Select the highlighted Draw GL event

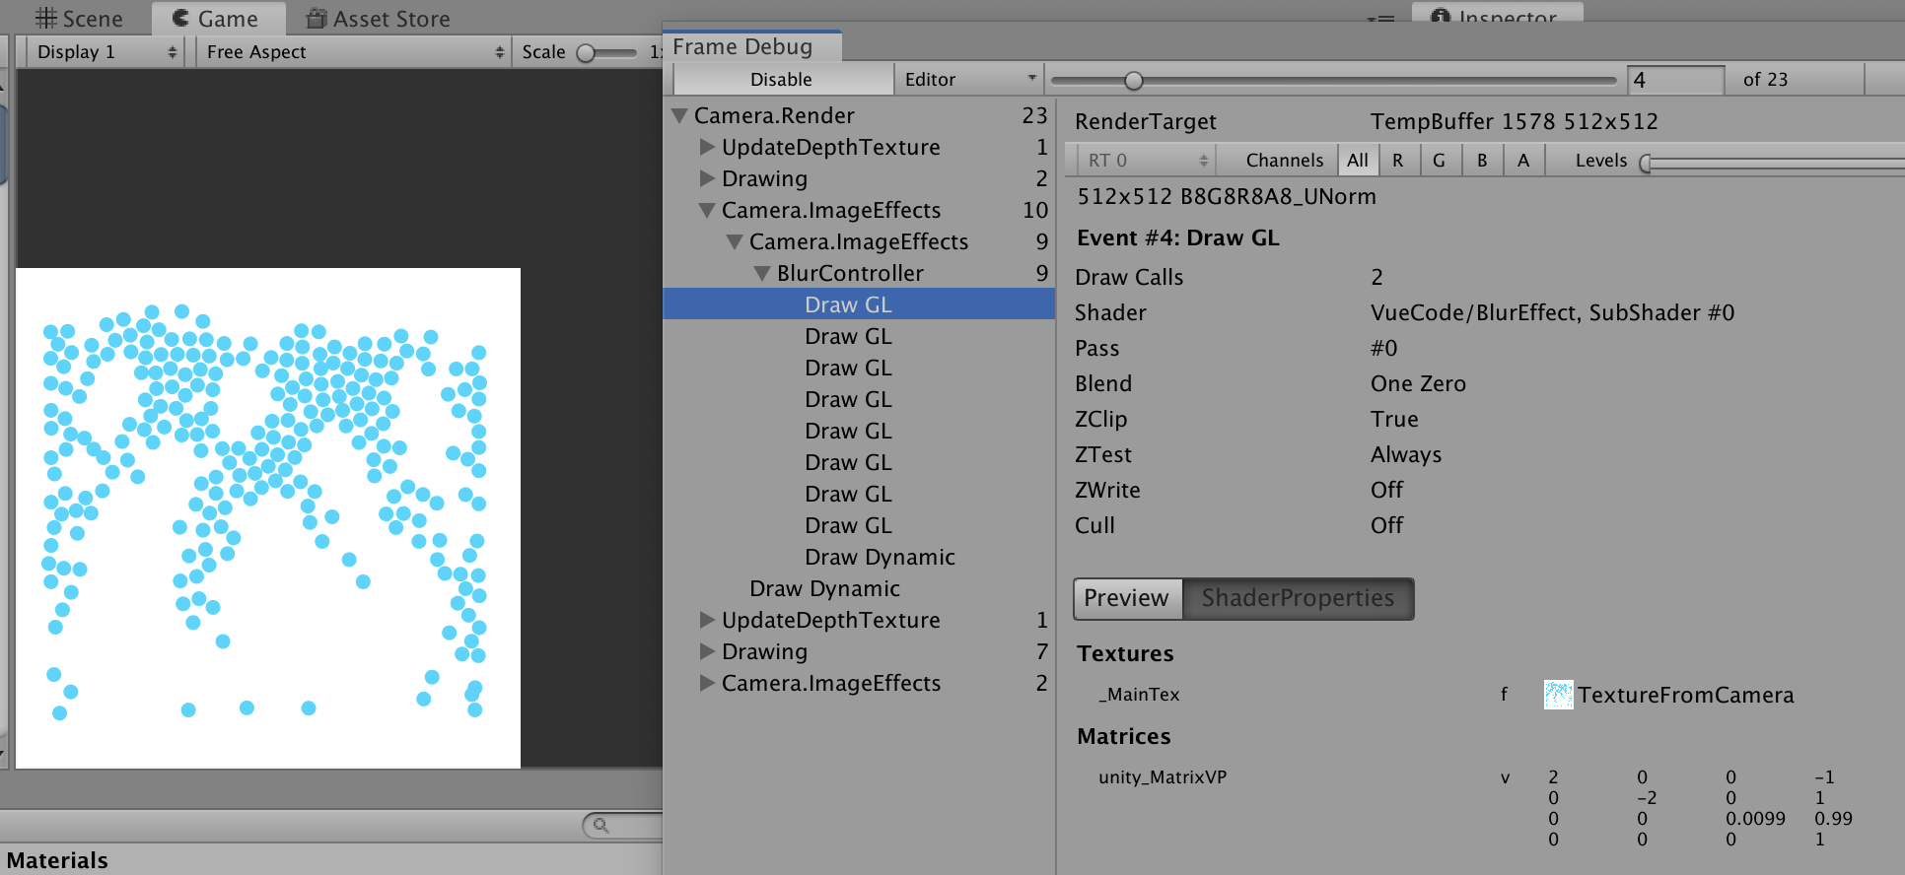click(859, 304)
